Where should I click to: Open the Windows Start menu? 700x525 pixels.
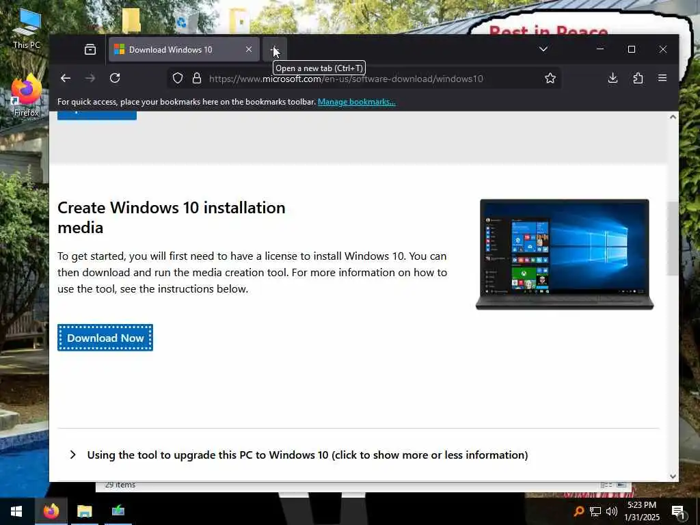pyautogui.click(x=16, y=511)
